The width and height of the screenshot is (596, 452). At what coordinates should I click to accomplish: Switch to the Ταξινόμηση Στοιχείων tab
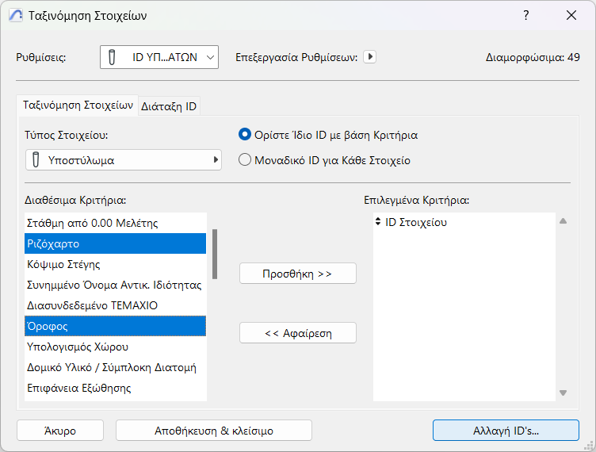[77, 105]
